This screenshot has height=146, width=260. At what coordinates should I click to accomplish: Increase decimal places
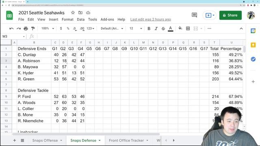coord(82,28)
